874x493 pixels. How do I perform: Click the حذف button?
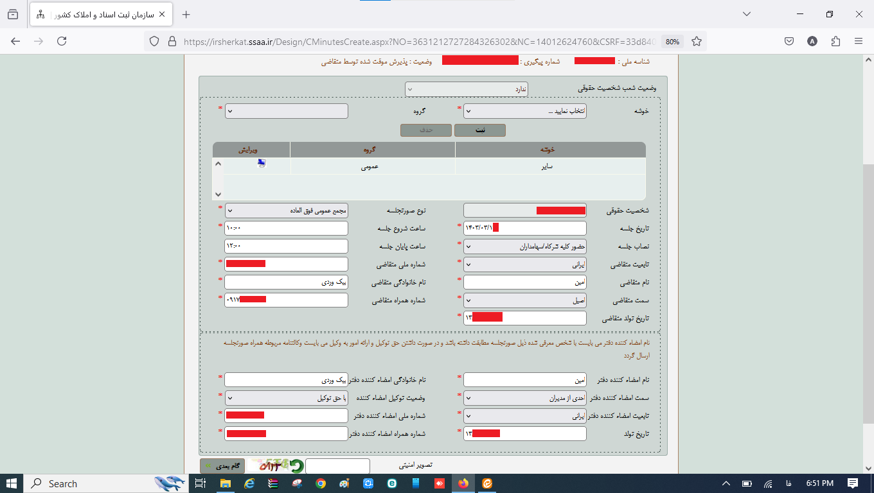(426, 130)
